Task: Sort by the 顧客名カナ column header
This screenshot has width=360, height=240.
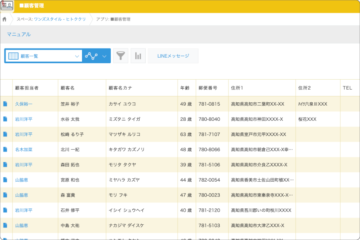Action: point(120,88)
